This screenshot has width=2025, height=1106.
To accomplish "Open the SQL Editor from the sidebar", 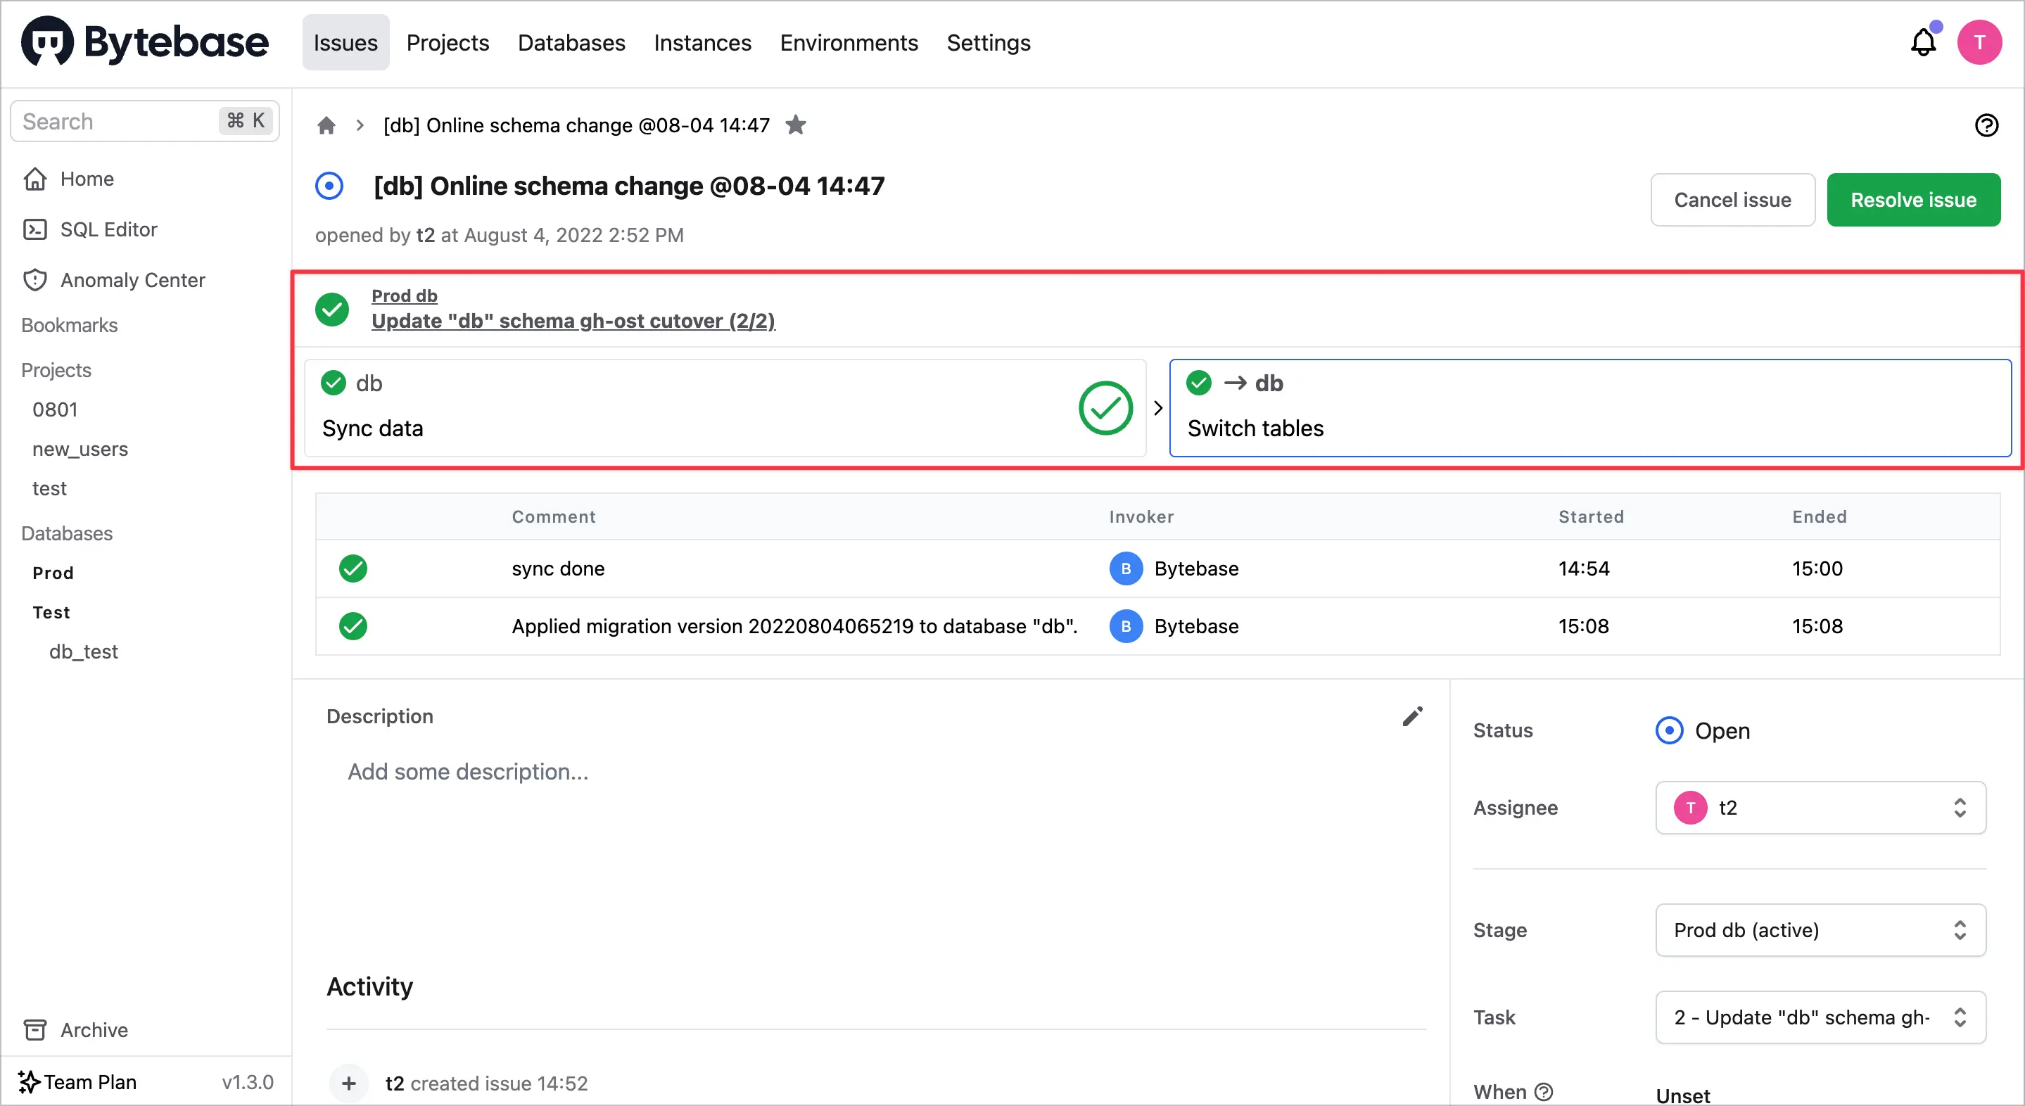I will (108, 229).
